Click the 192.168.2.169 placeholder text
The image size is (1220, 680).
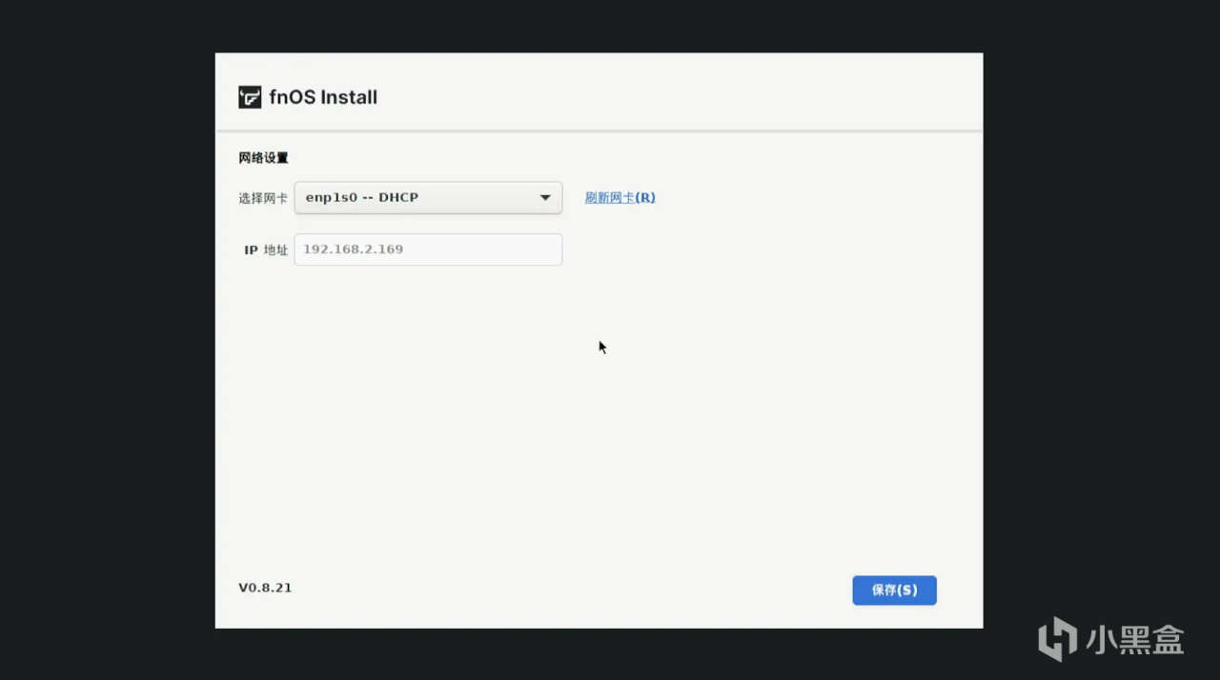click(x=353, y=250)
